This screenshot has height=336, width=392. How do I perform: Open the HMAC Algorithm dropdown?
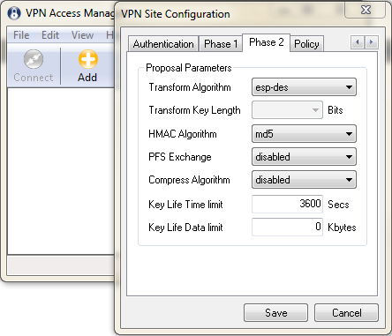(304, 134)
